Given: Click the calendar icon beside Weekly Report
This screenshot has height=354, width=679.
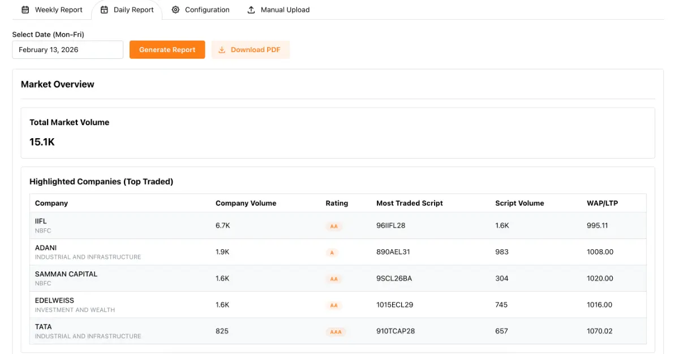Looking at the screenshot, I should pos(25,10).
